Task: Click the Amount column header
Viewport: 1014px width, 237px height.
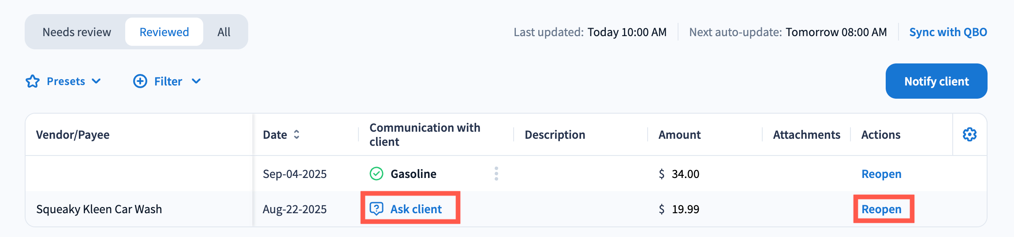Action: click(679, 135)
